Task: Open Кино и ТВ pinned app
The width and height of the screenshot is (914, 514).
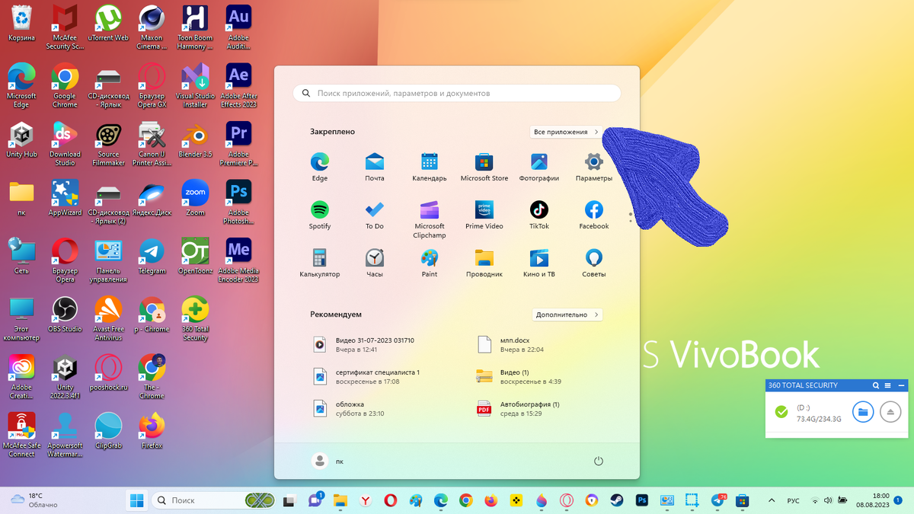Action: pos(539,263)
